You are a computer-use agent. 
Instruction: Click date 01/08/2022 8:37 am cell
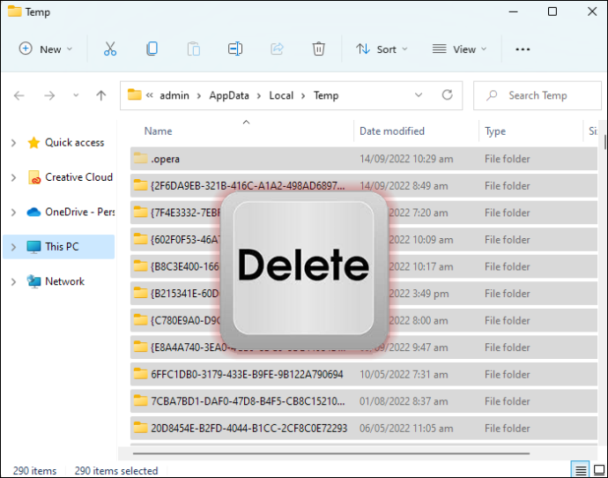pos(404,401)
